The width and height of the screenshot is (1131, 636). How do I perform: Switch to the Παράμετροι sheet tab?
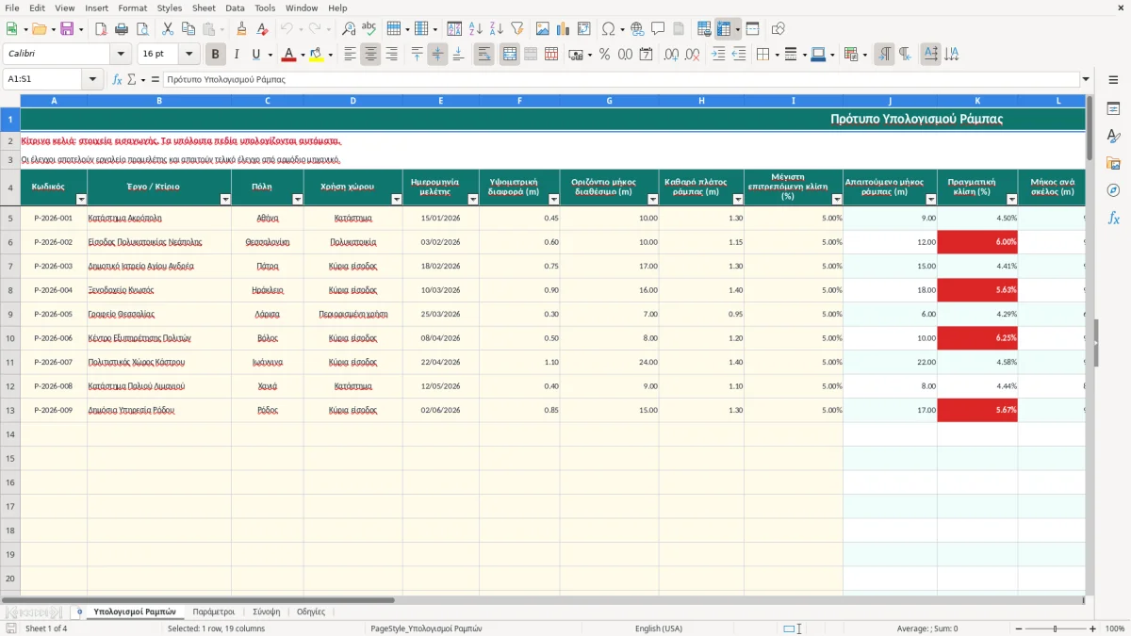[x=214, y=612]
